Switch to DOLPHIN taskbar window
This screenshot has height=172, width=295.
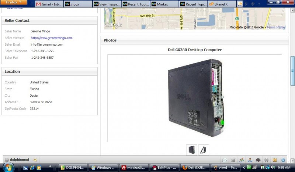73,168
